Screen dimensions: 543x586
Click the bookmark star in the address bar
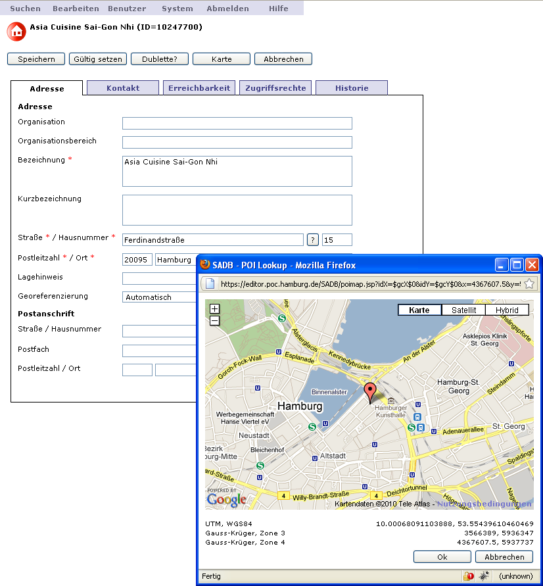[x=529, y=284]
